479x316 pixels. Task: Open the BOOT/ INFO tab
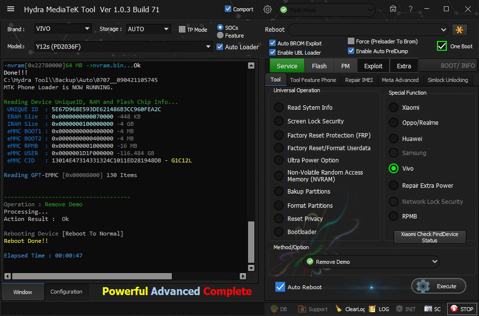(x=448, y=65)
